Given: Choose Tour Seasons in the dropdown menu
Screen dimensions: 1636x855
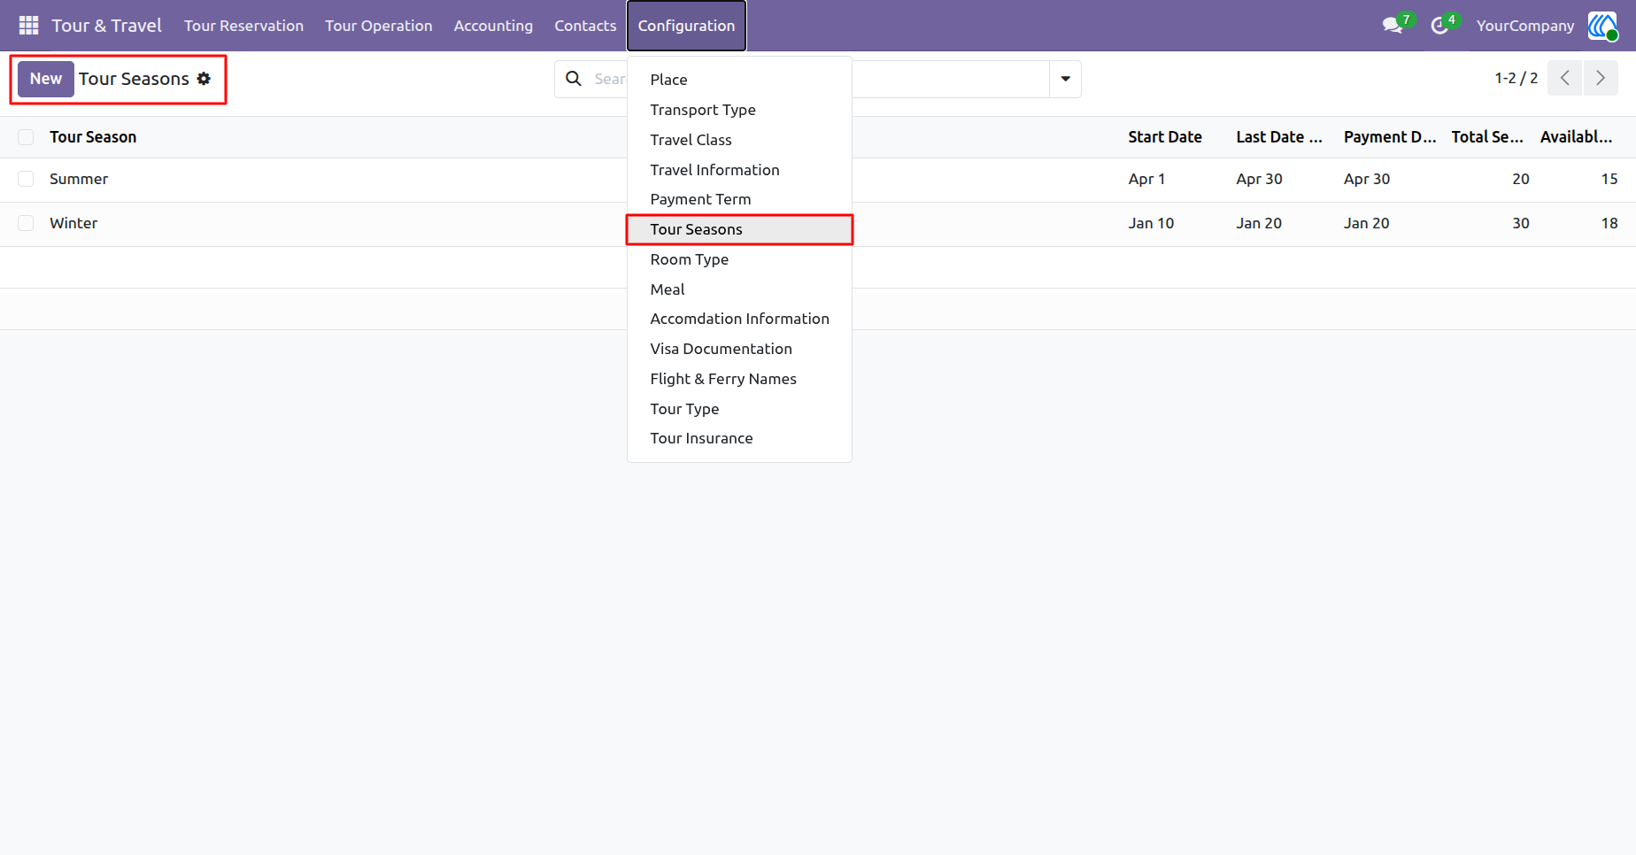Looking at the screenshot, I should pos(739,229).
